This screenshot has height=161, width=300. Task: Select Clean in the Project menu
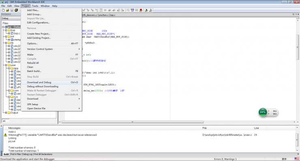coord(51,67)
